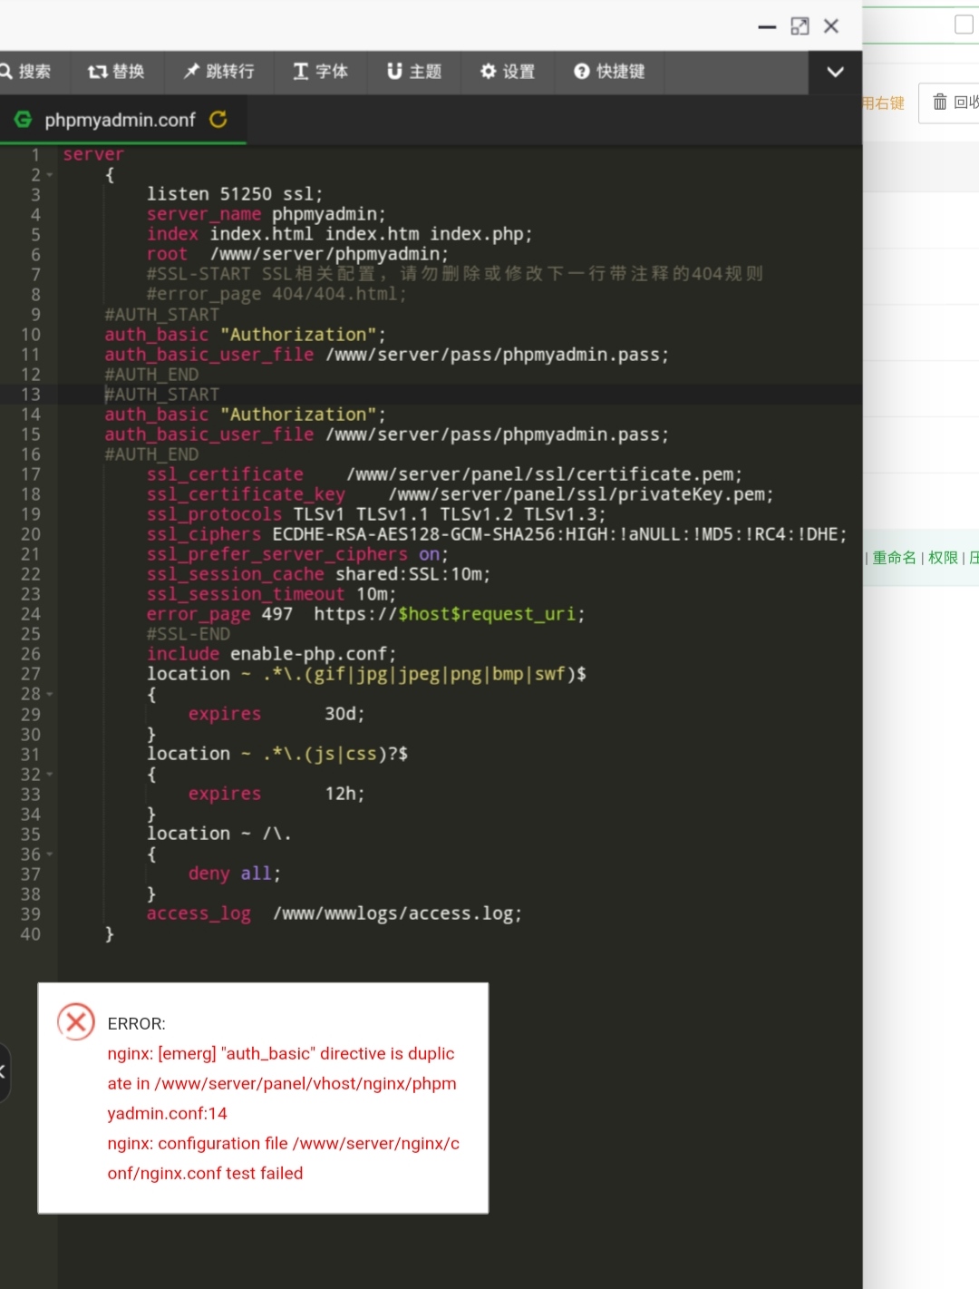
Task: Click the expires 12h line
Action: coord(276,794)
